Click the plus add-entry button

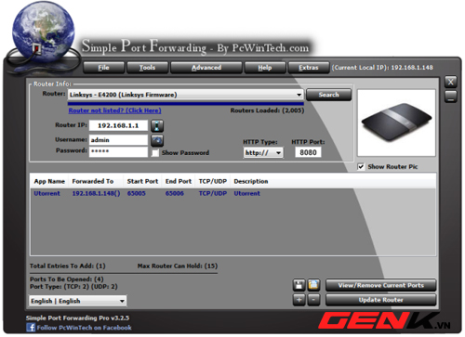tap(299, 300)
